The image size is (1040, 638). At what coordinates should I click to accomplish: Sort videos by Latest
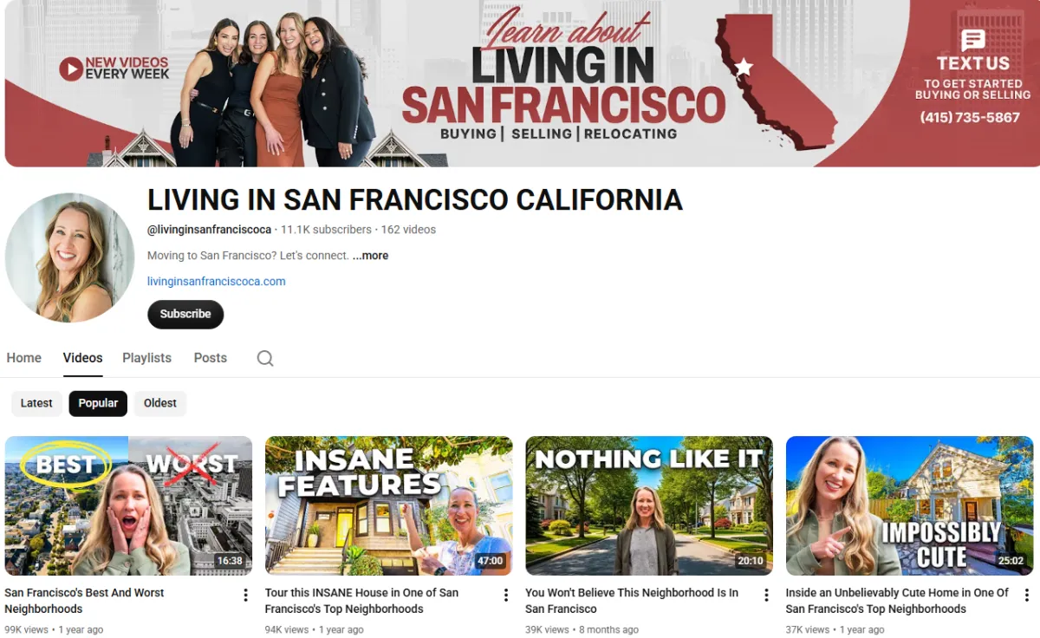tap(36, 403)
